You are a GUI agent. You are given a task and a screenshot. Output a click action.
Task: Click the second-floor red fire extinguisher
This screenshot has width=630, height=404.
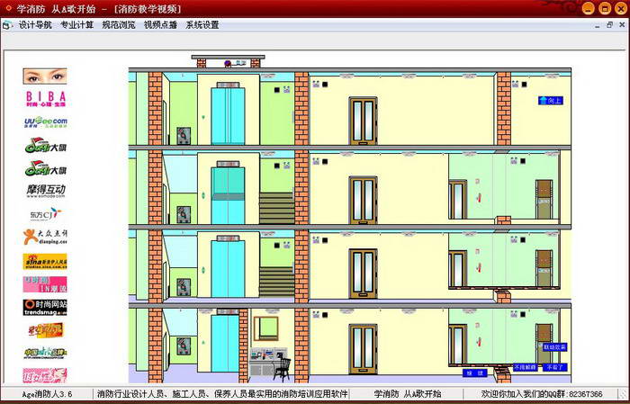point(479,268)
